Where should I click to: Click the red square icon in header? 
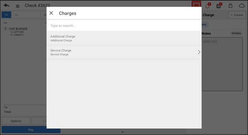point(196,4)
